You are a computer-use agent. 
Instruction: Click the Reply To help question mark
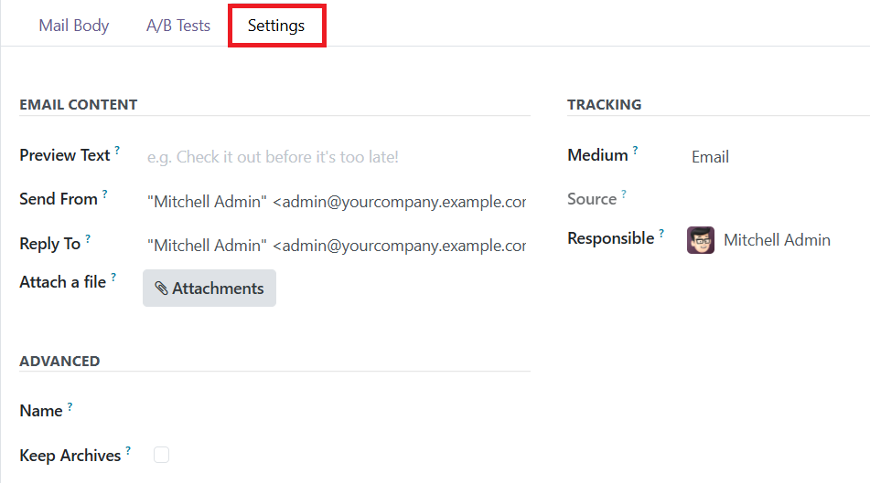88,238
